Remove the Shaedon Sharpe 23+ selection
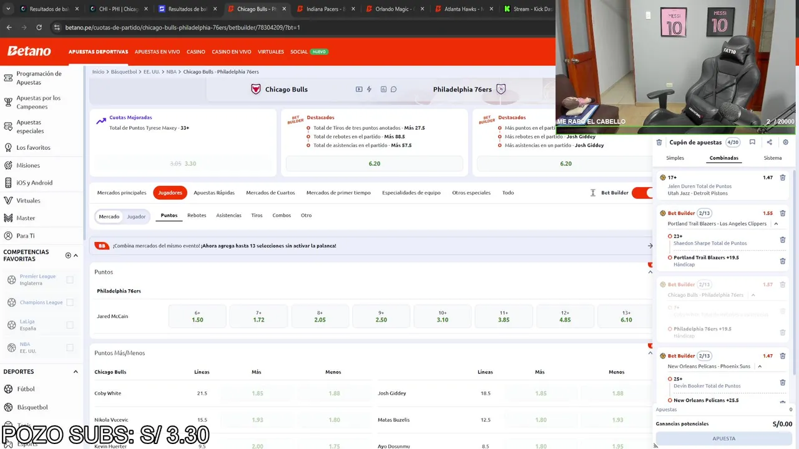 (x=782, y=239)
